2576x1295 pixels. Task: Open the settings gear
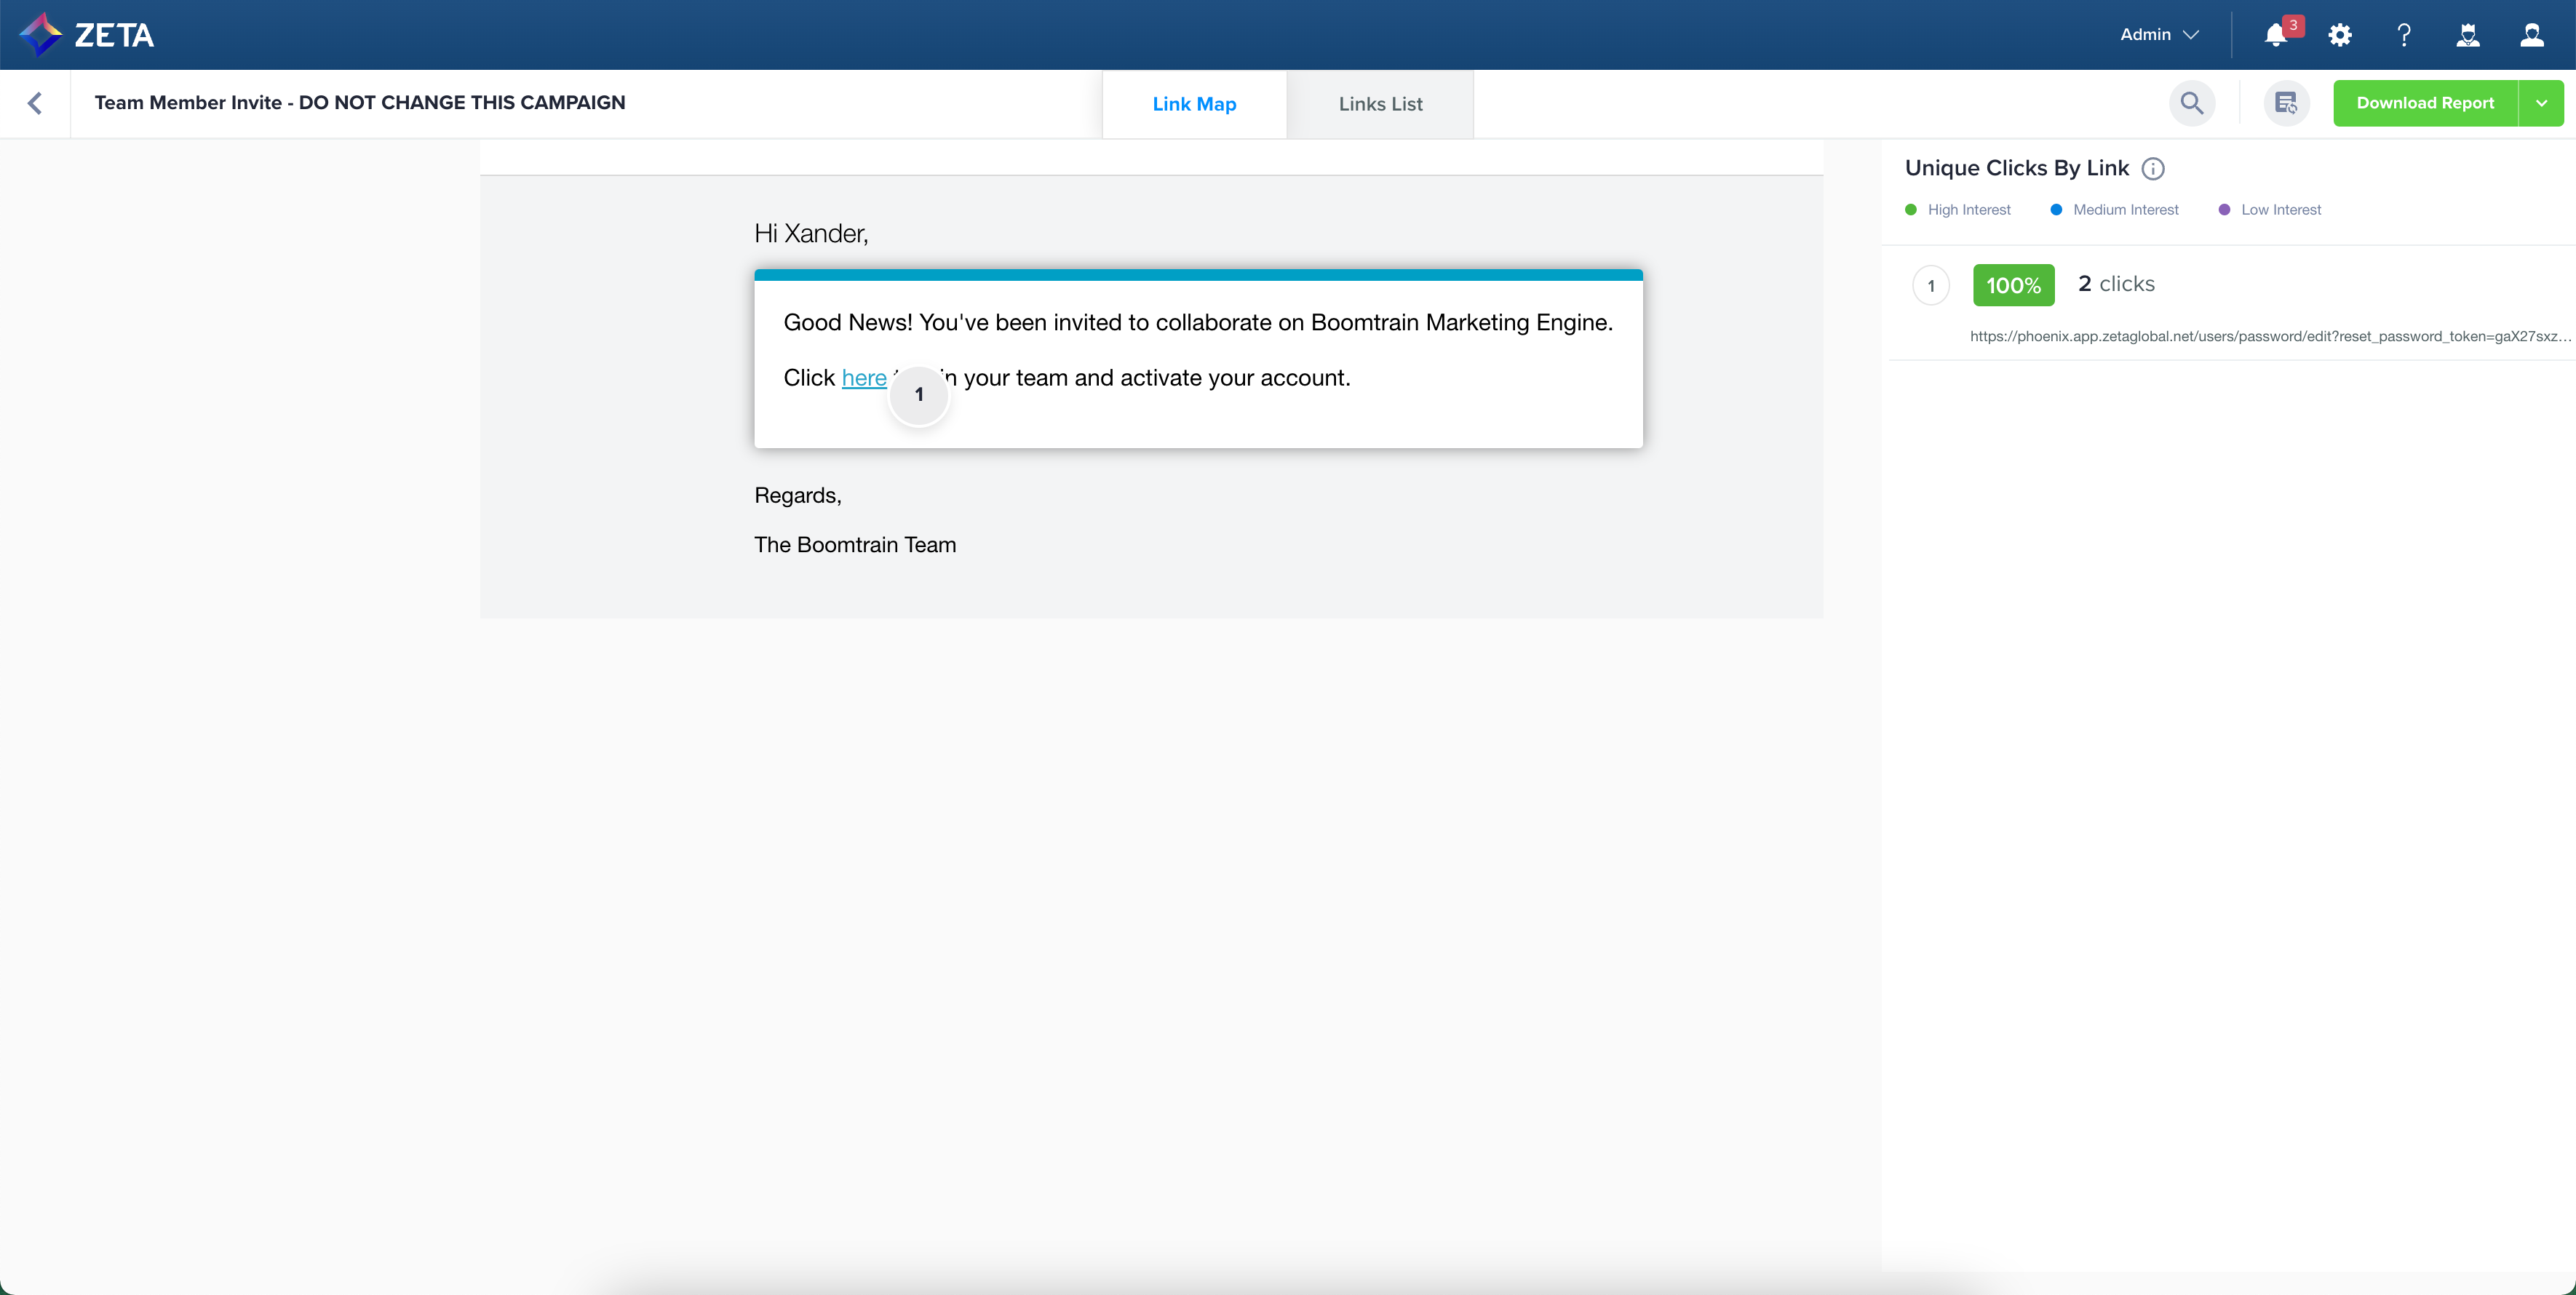2340,35
